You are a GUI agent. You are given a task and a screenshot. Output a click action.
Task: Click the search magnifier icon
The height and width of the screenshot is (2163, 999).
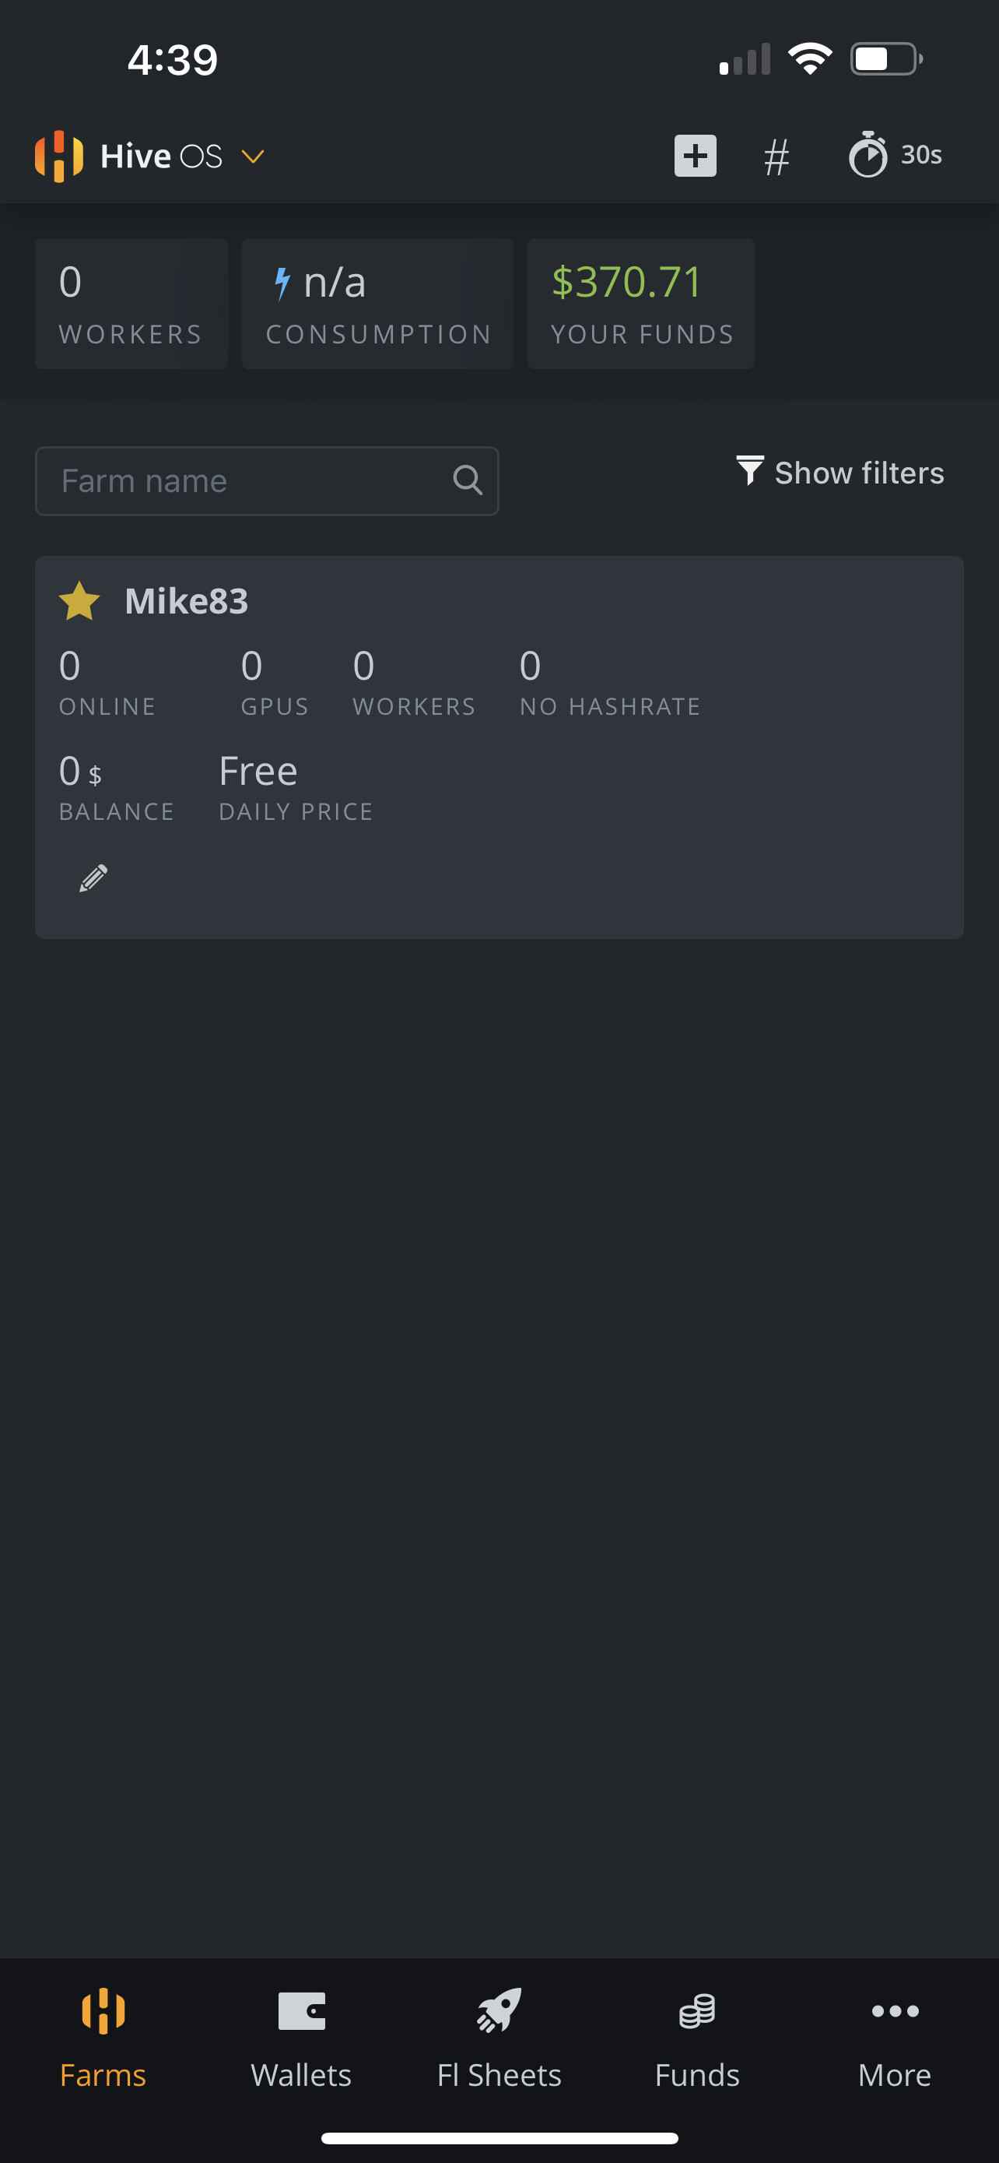pos(467,481)
